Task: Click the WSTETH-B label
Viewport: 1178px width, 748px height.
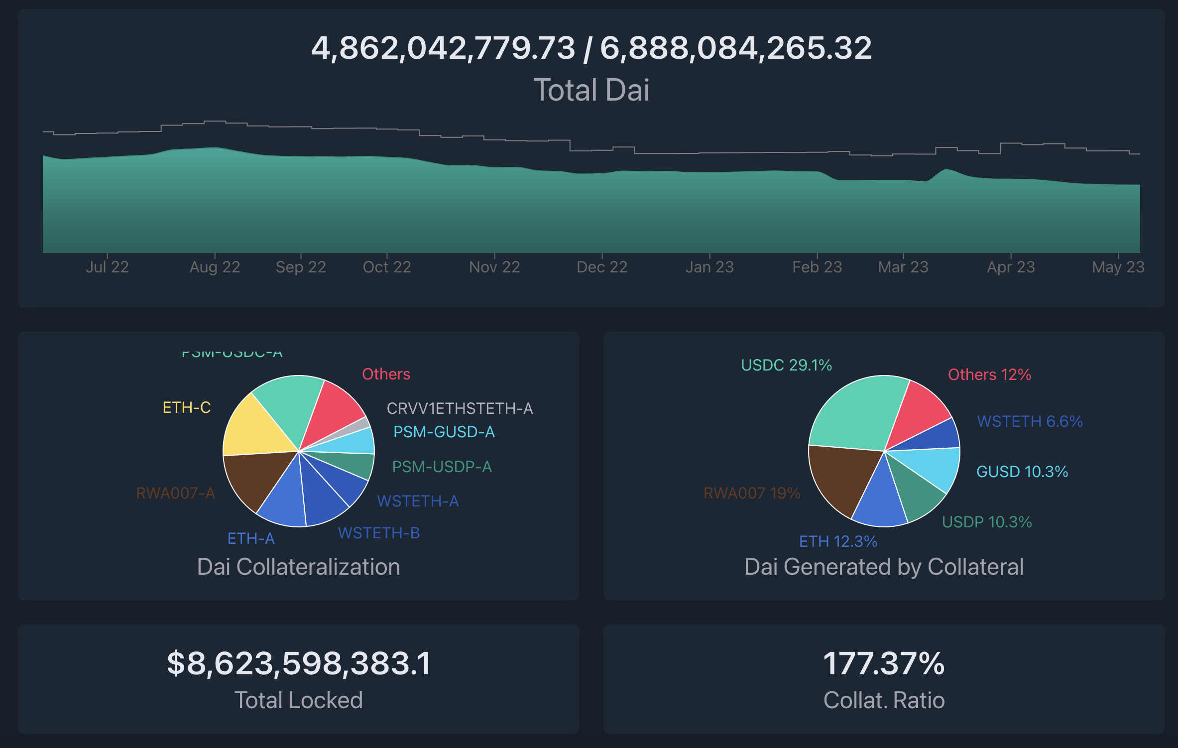Action: [x=378, y=533]
